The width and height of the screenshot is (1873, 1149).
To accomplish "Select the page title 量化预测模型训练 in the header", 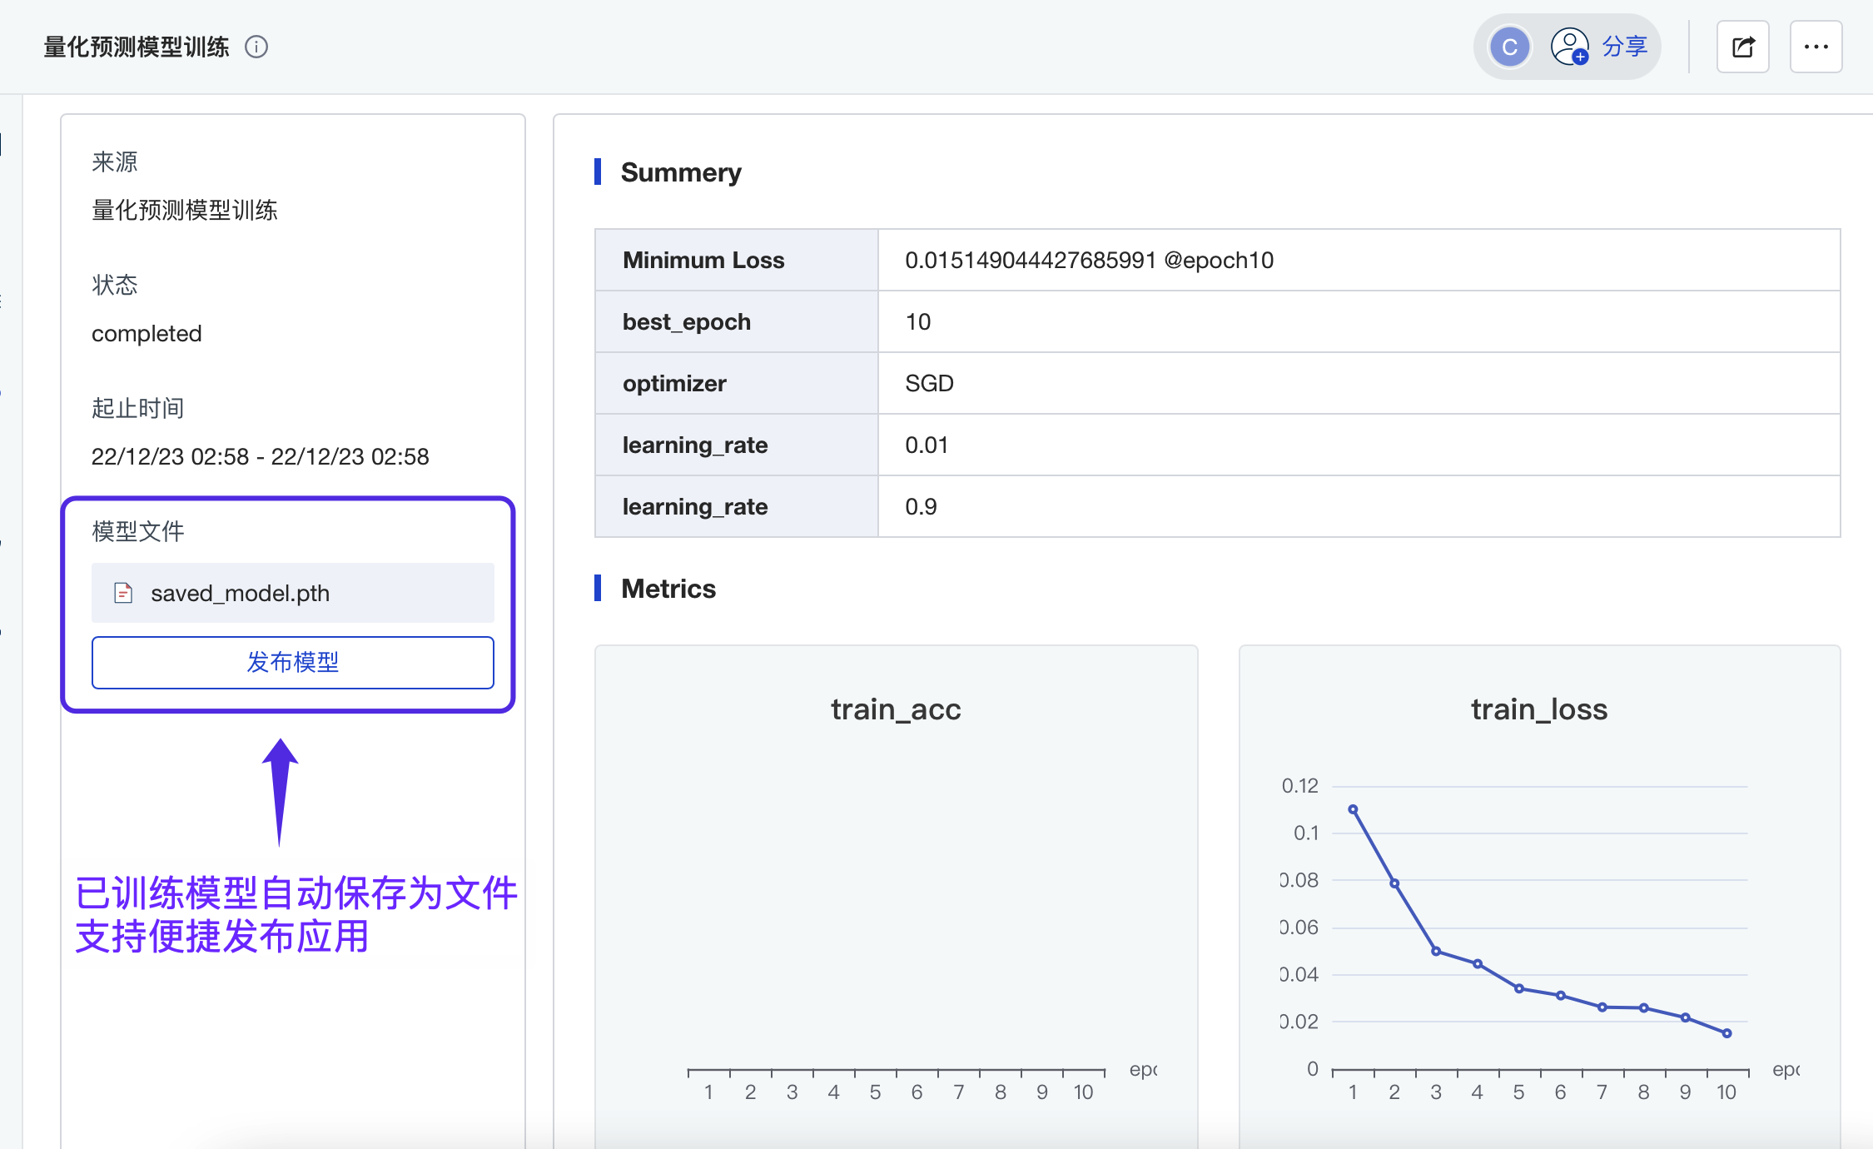I will pyautogui.click(x=137, y=47).
